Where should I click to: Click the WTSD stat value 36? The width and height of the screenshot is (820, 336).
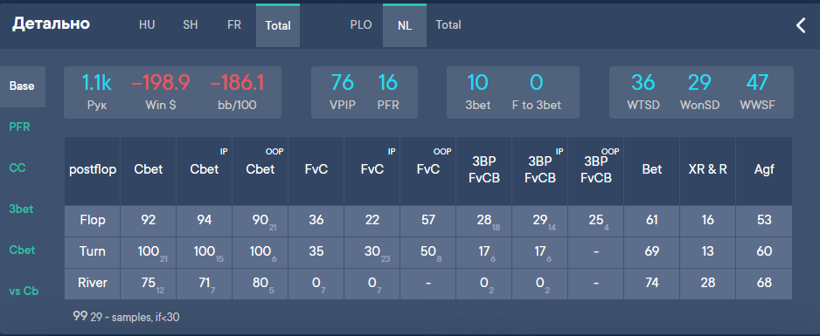pyautogui.click(x=643, y=82)
